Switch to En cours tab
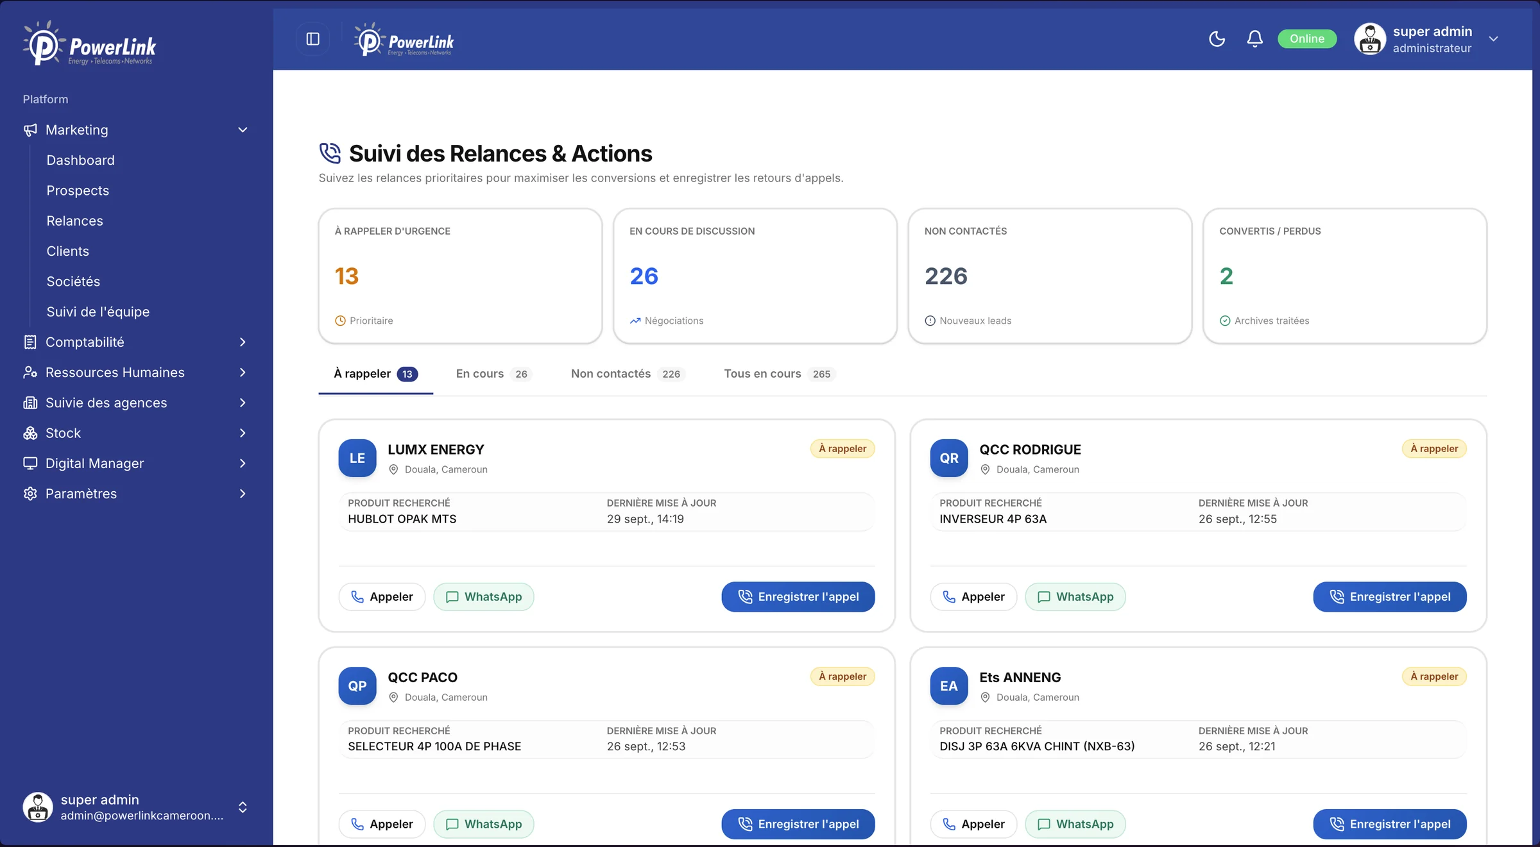Image resolution: width=1540 pixels, height=847 pixels. [x=494, y=374]
